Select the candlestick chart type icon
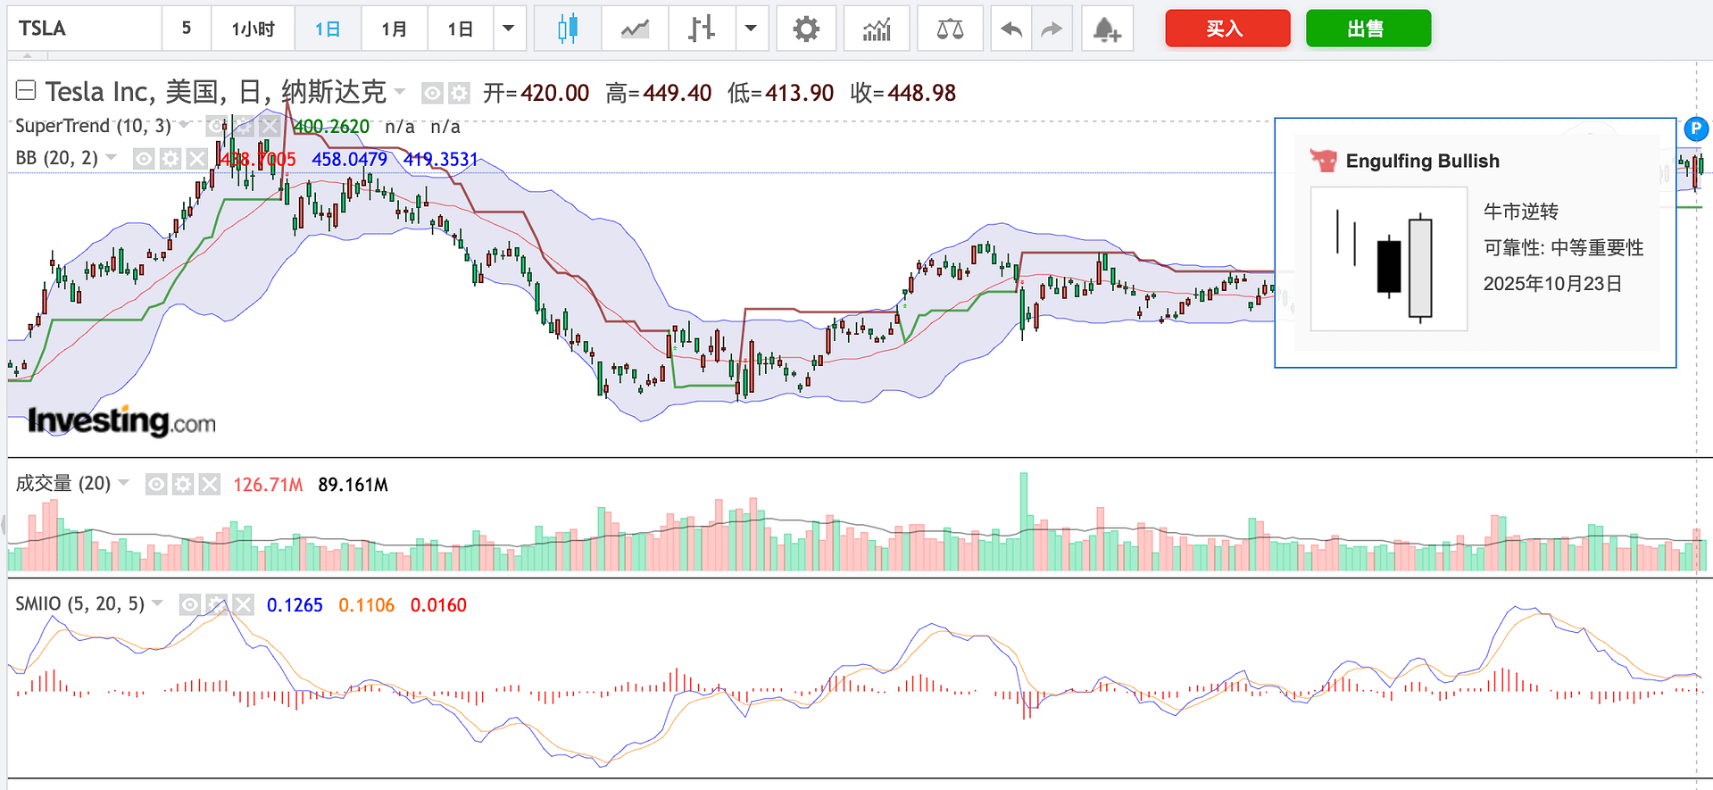 567,29
